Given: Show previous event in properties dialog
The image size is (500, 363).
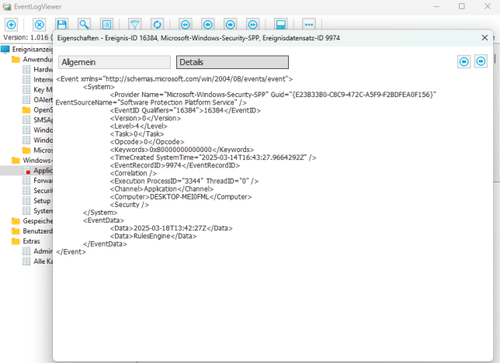Looking at the screenshot, I should coord(464,61).
